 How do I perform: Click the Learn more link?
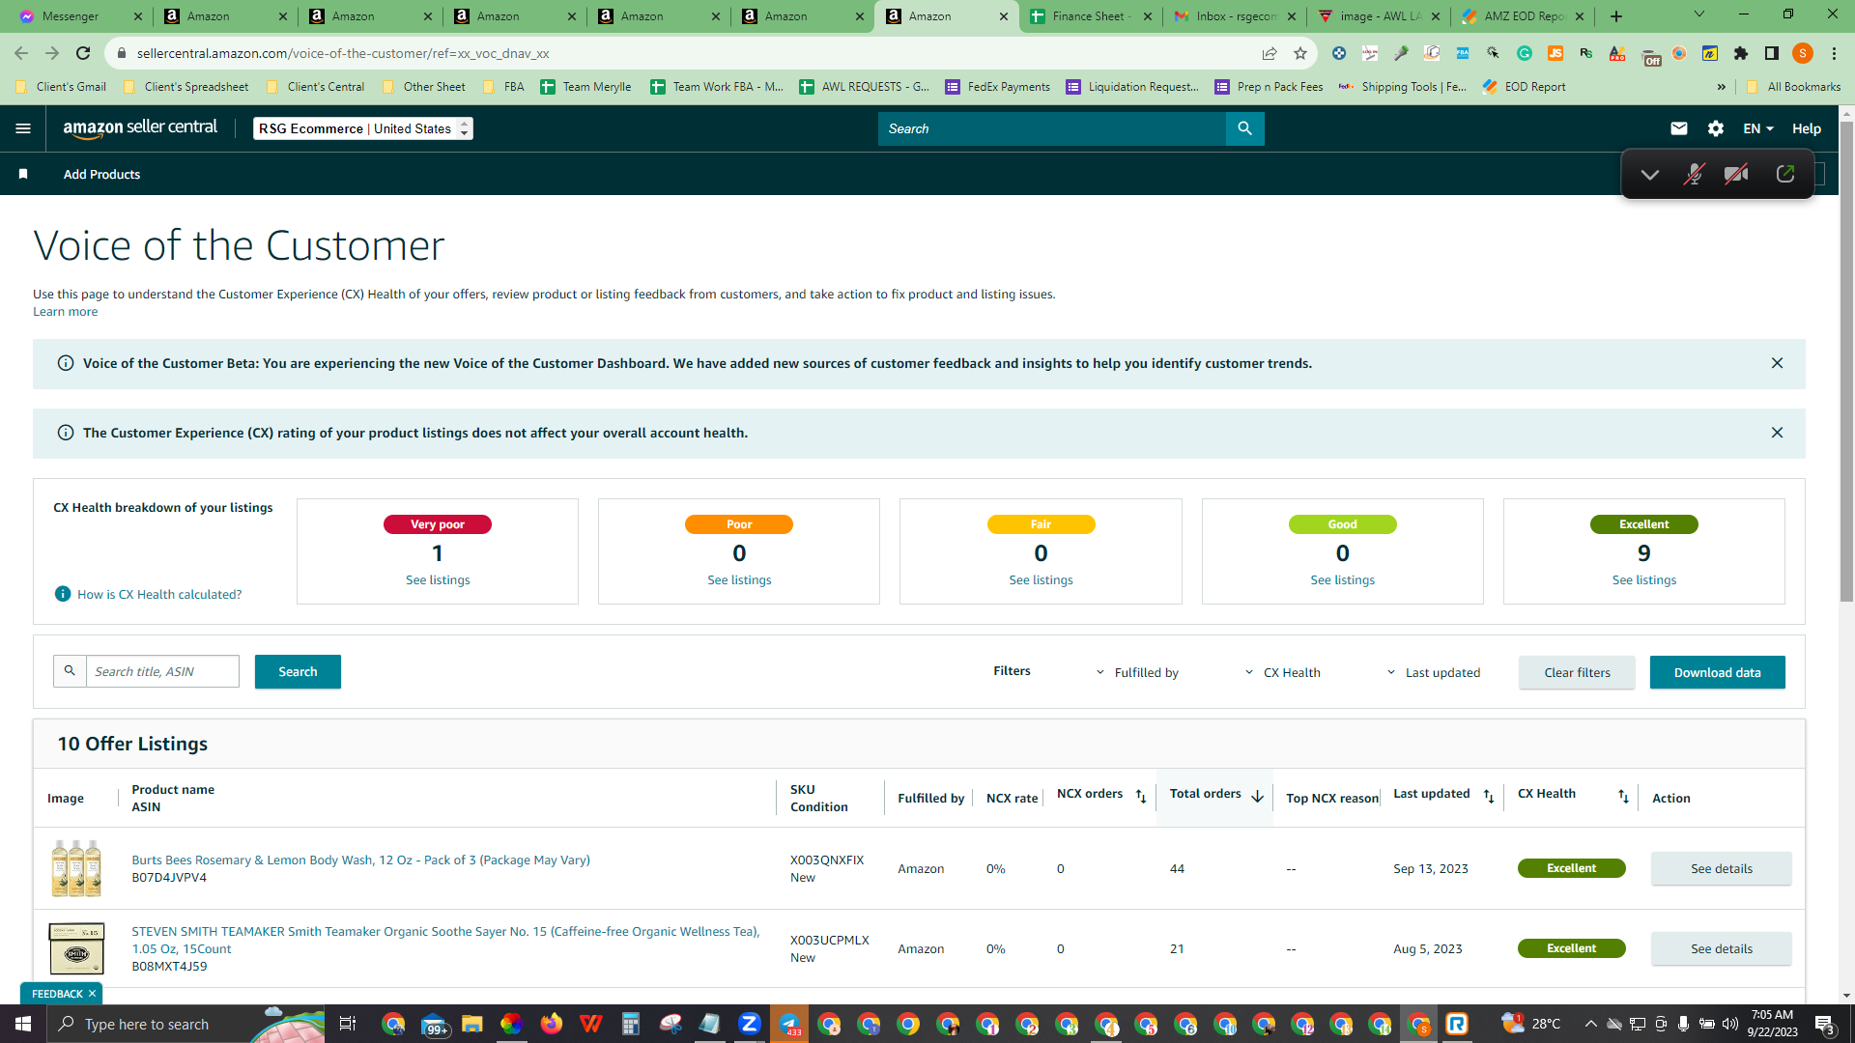[65, 311]
